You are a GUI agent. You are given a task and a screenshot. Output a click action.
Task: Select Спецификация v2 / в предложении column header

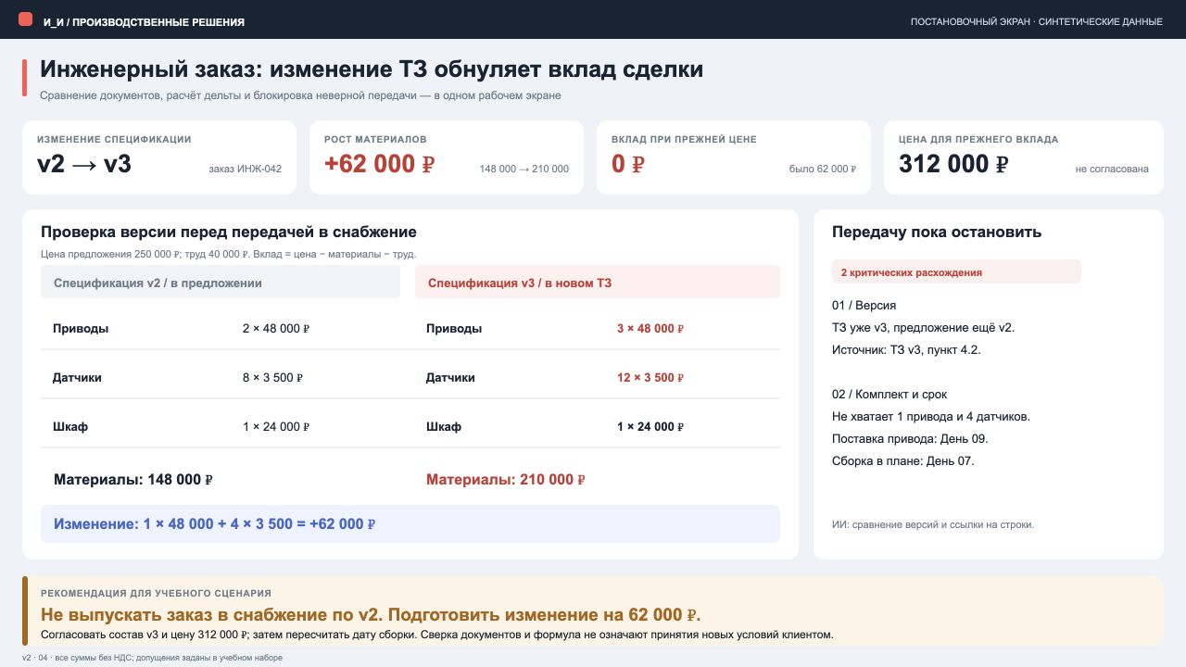(x=221, y=283)
